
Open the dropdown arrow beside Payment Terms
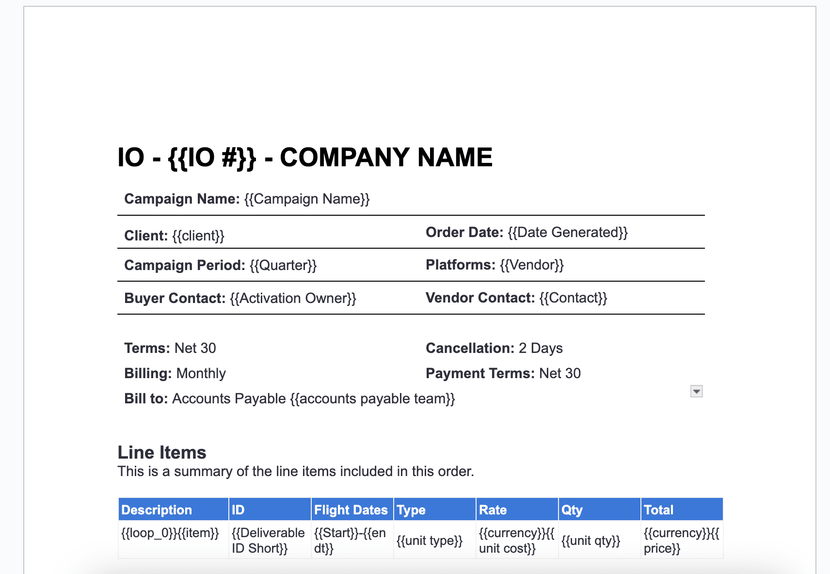click(x=696, y=391)
